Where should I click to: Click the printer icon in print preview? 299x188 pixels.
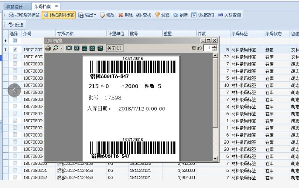(x=48, y=48)
